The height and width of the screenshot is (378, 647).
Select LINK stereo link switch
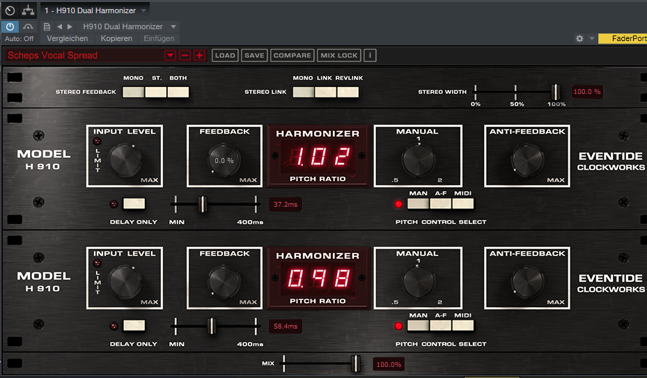(325, 92)
